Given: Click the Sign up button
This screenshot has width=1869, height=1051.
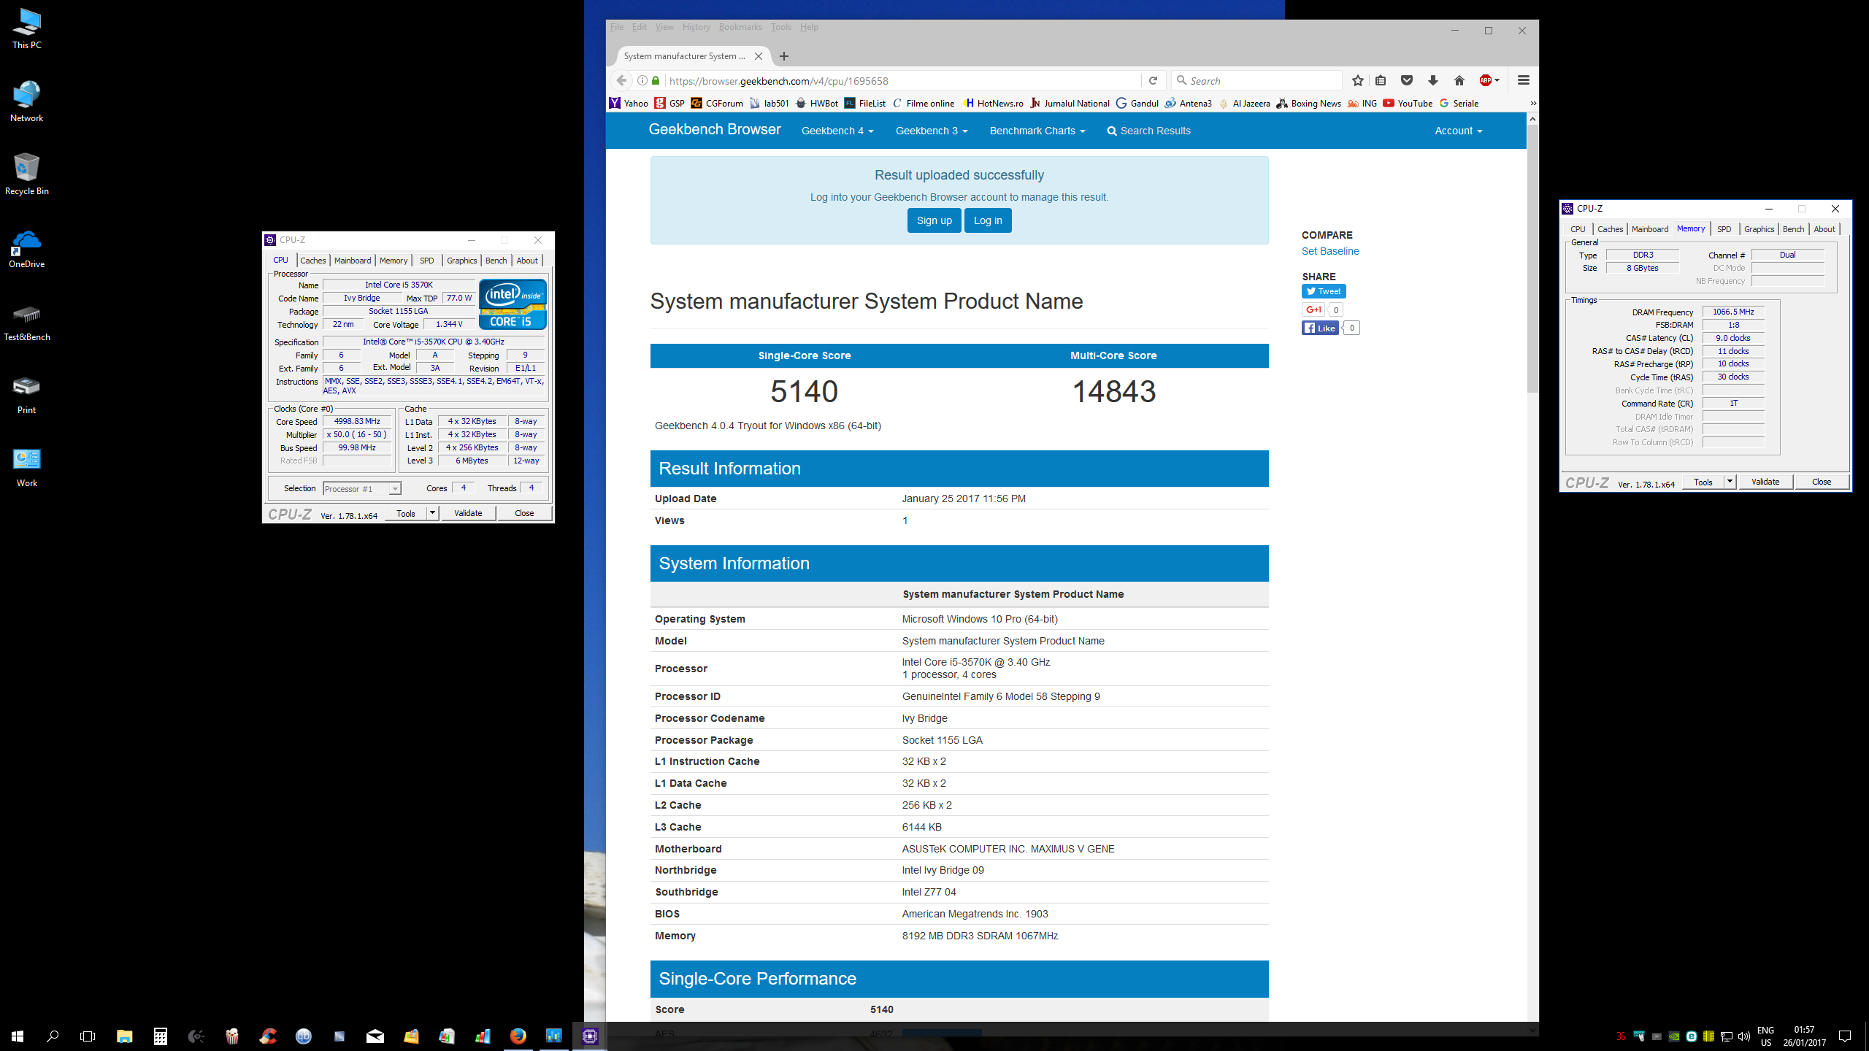Looking at the screenshot, I should [934, 220].
